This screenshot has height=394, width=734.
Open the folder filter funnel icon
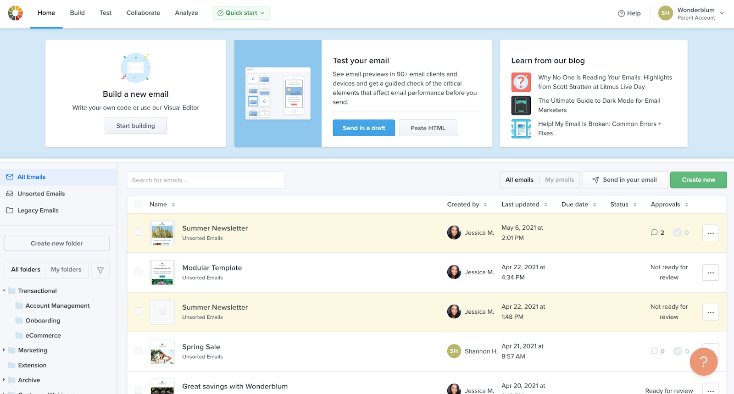[x=100, y=270]
